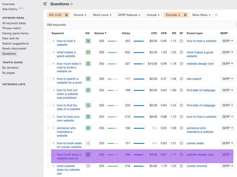Select checkbox for 'what cookies does my website use'
The image size is (237, 177).
click(48, 166)
